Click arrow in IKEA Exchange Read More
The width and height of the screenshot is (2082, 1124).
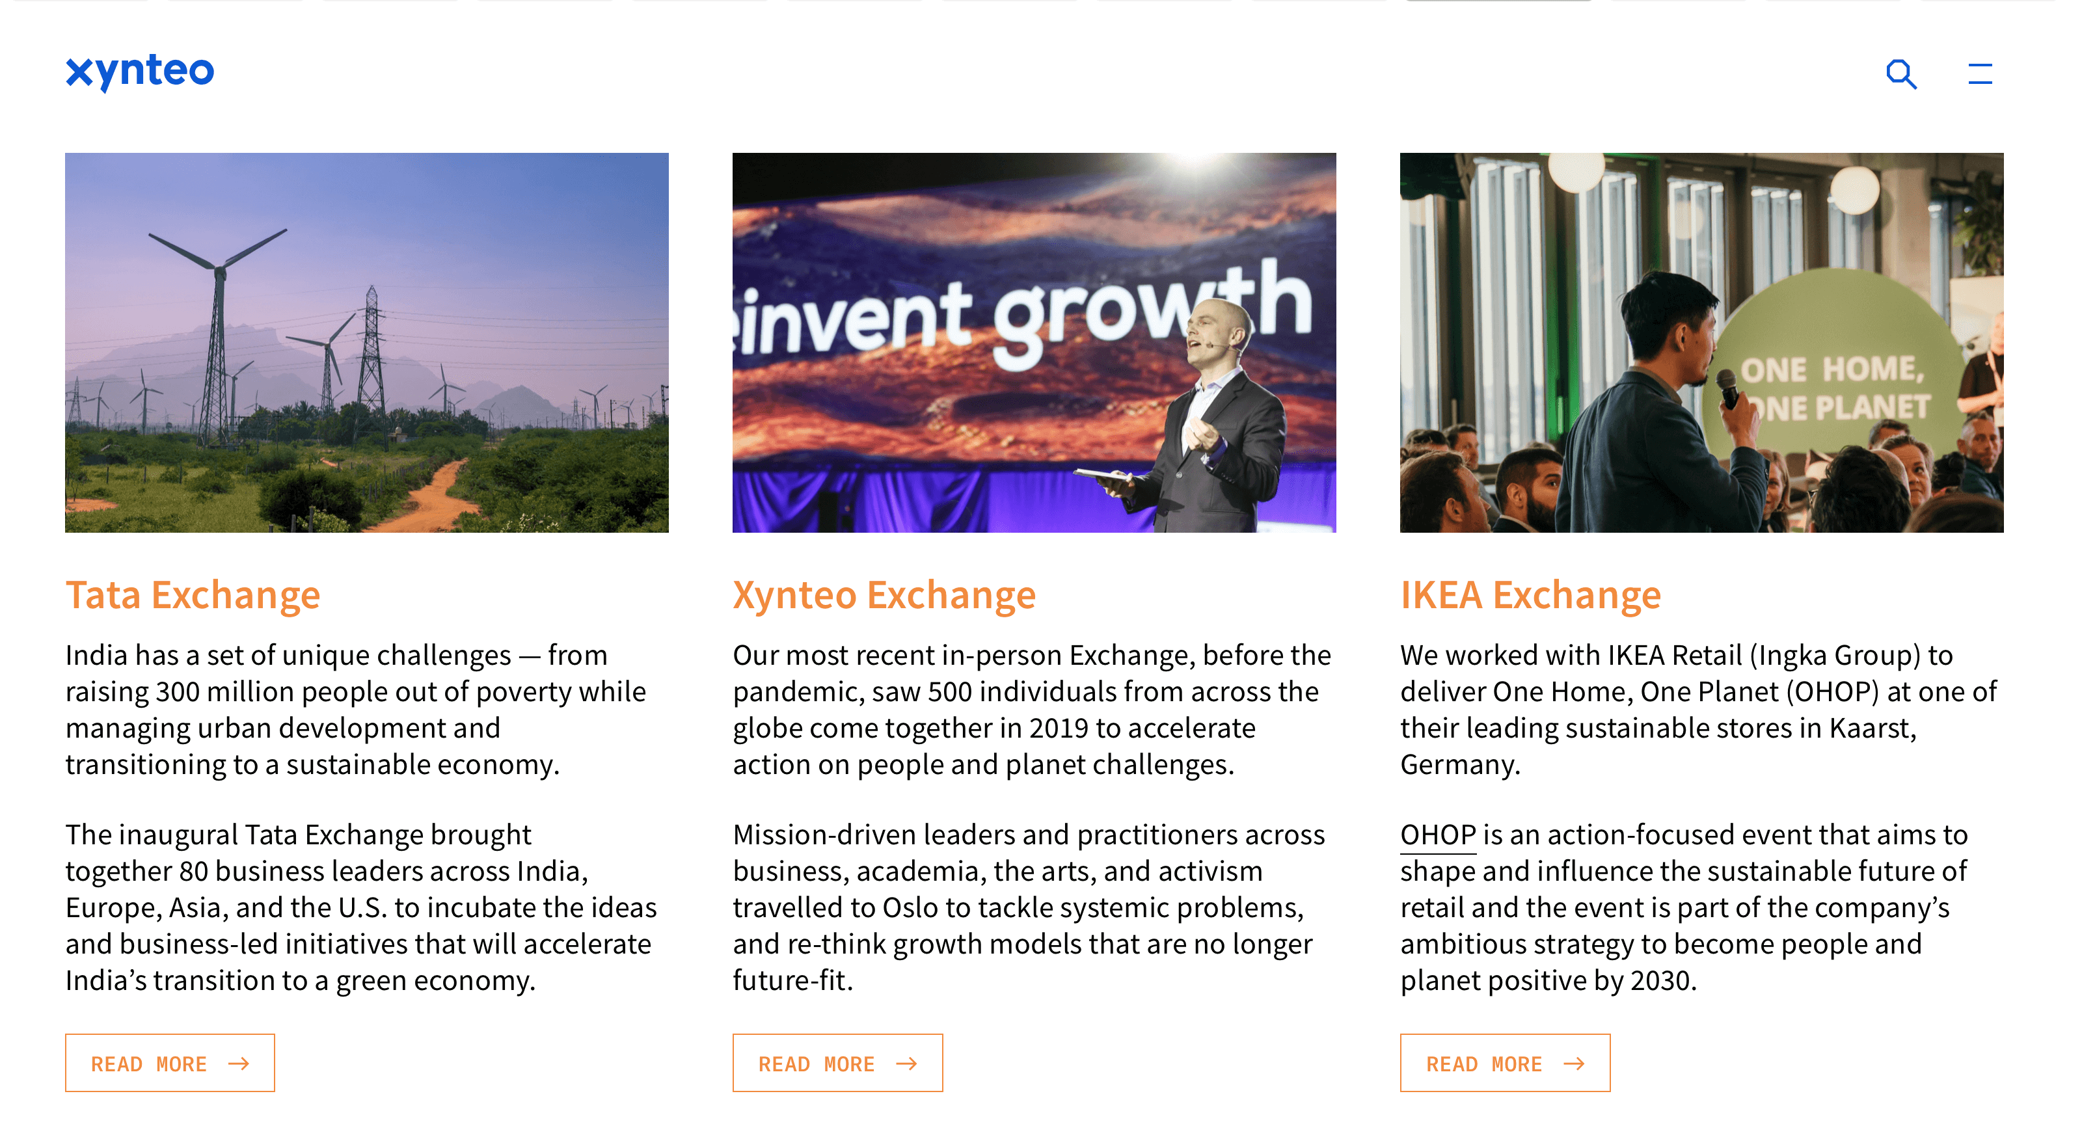(1574, 1064)
